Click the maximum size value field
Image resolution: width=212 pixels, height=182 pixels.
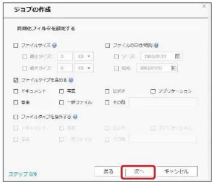click(65, 68)
